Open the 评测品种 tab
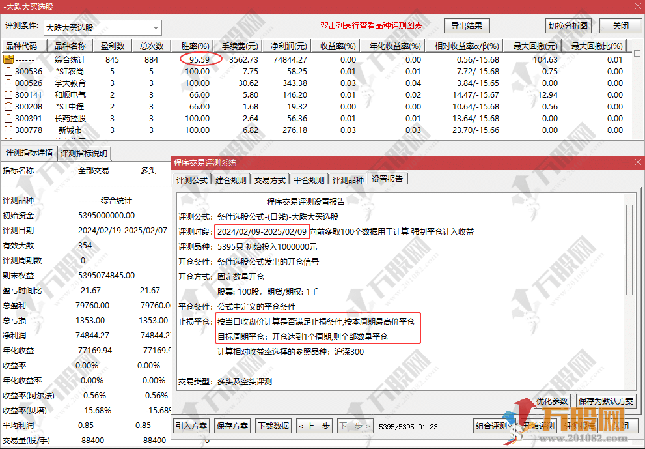 [348, 180]
